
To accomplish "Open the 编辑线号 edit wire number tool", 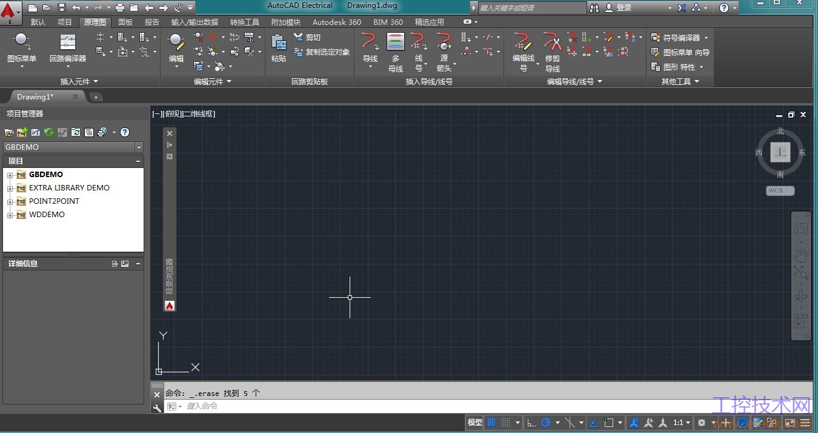I will tap(524, 52).
